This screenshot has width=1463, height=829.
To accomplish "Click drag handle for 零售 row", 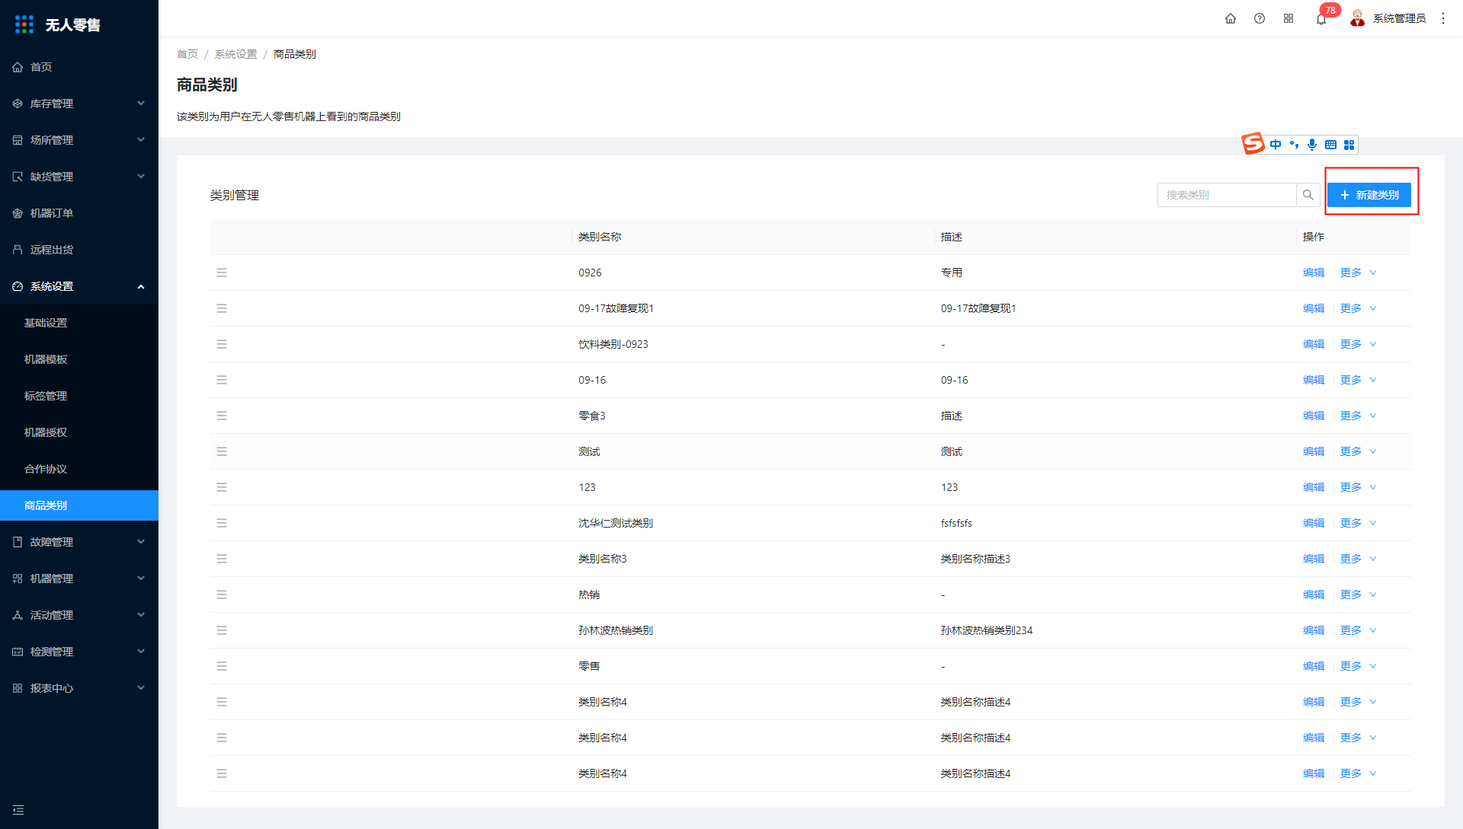I will point(222,666).
